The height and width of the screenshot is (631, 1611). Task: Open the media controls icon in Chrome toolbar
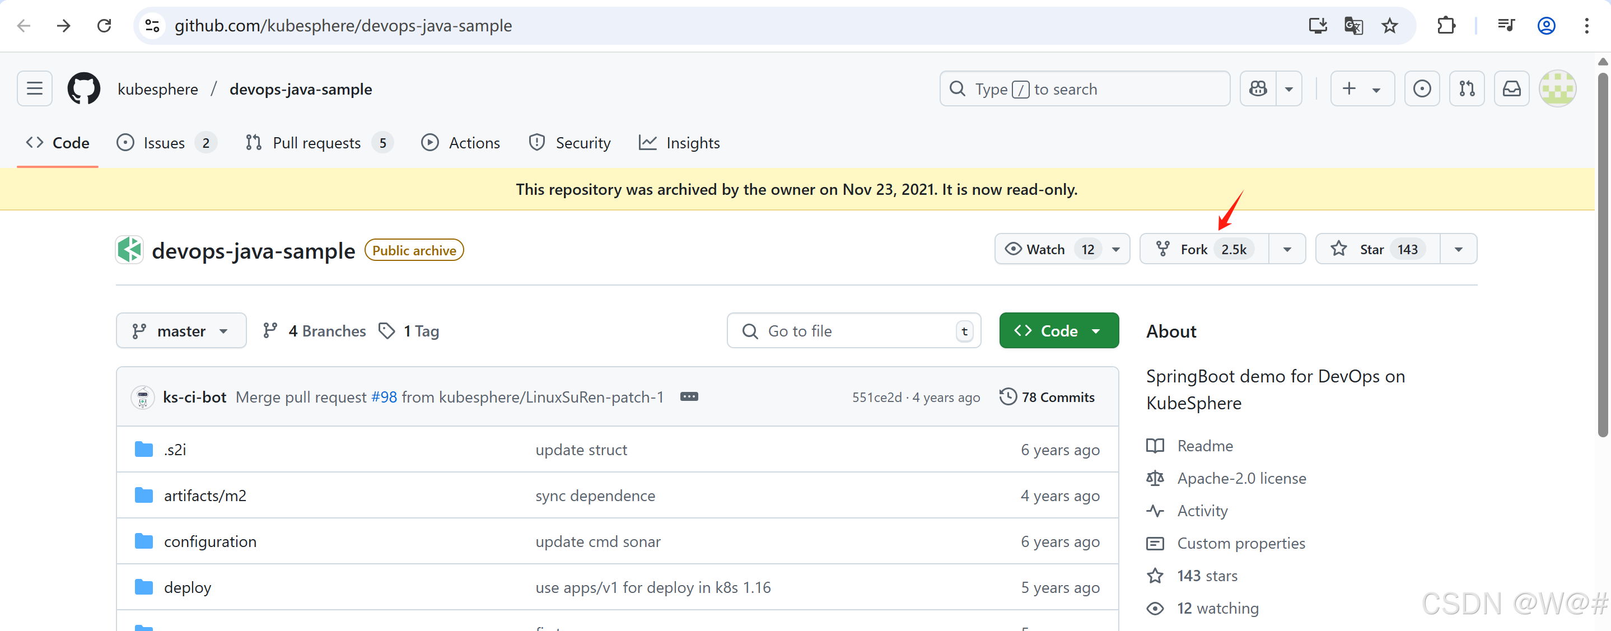pyautogui.click(x=1506, y=26)
